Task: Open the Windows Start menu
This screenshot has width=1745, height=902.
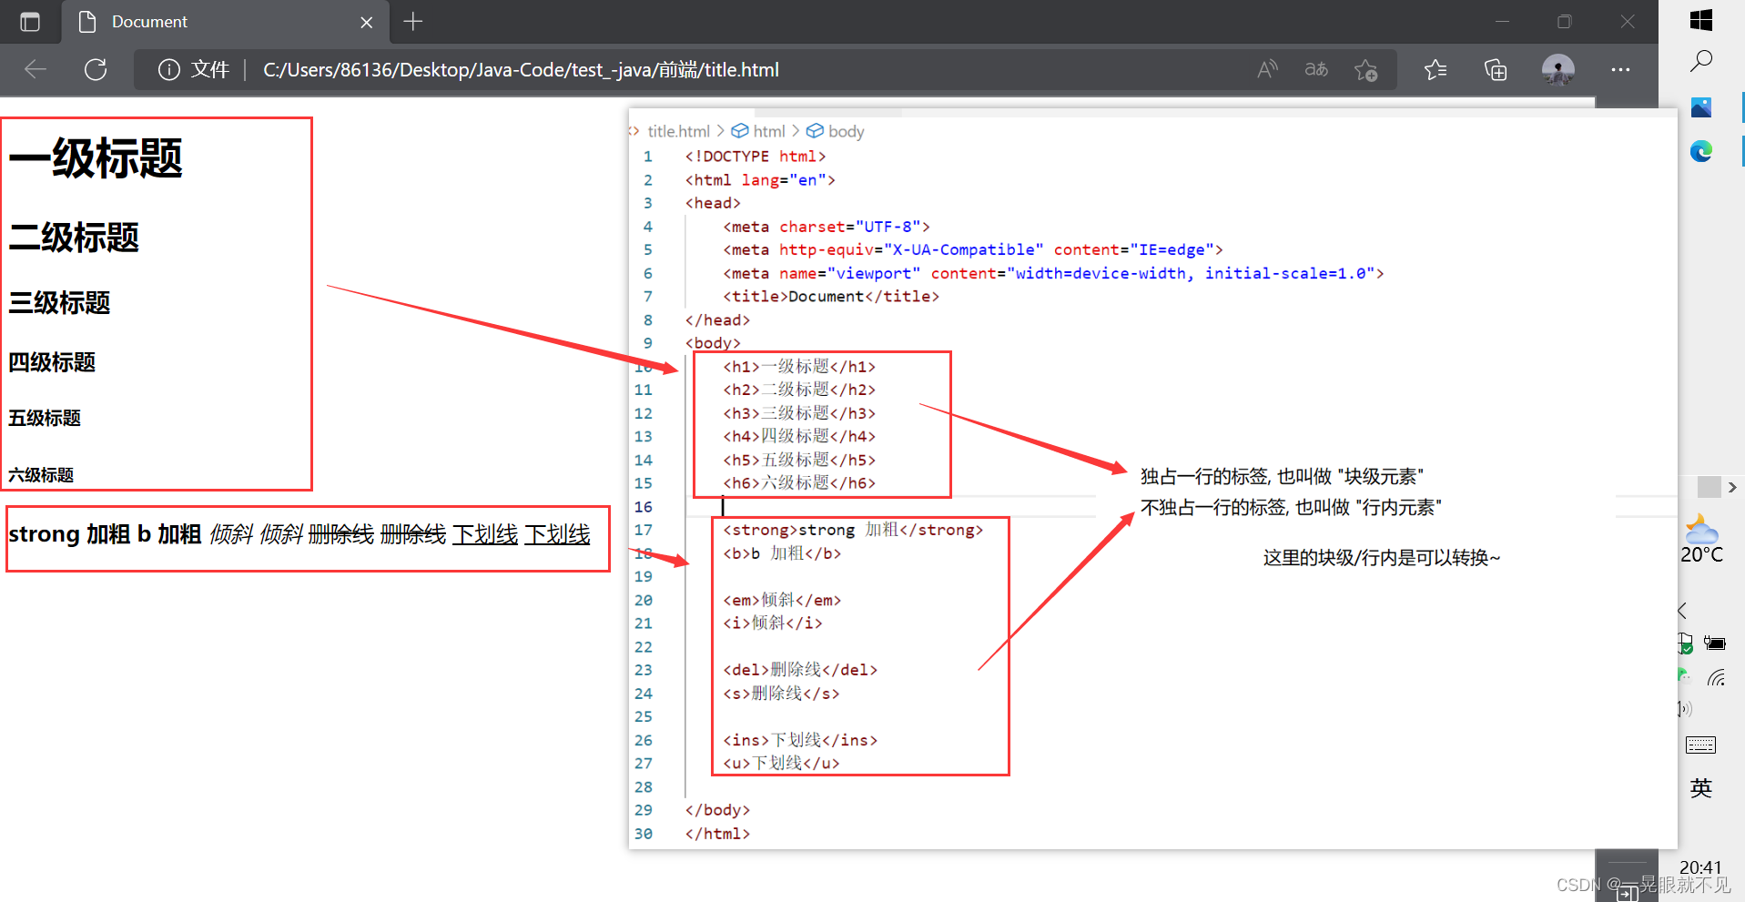Action: (1700, 20)
